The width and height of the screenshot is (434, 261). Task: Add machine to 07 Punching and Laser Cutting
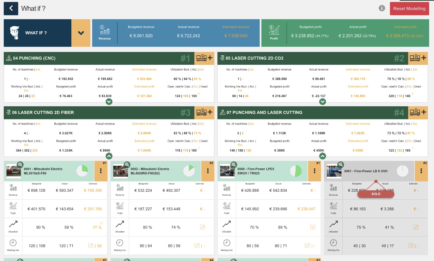click(x=418, y=112)
